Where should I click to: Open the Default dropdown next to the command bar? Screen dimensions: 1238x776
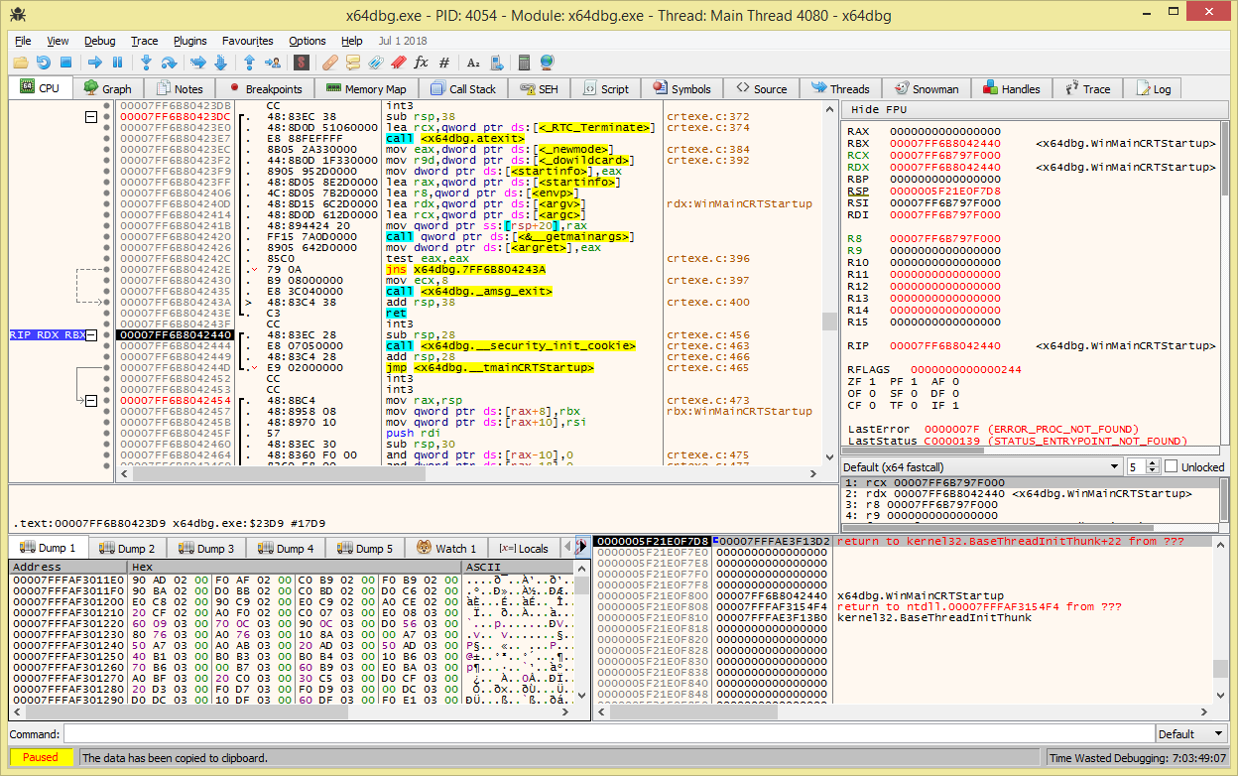click(1190, 733)
